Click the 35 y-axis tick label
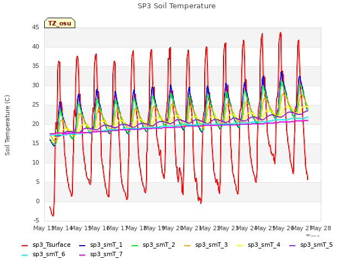Screen dimensions: 354x265 (35, 66)
